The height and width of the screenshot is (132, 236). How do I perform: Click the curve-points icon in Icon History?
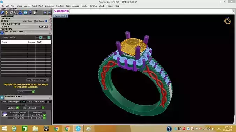click(16, 13)
